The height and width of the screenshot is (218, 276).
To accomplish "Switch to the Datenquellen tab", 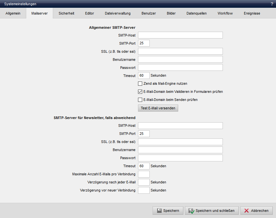I will pyautogui.click(x=196, y=13).
